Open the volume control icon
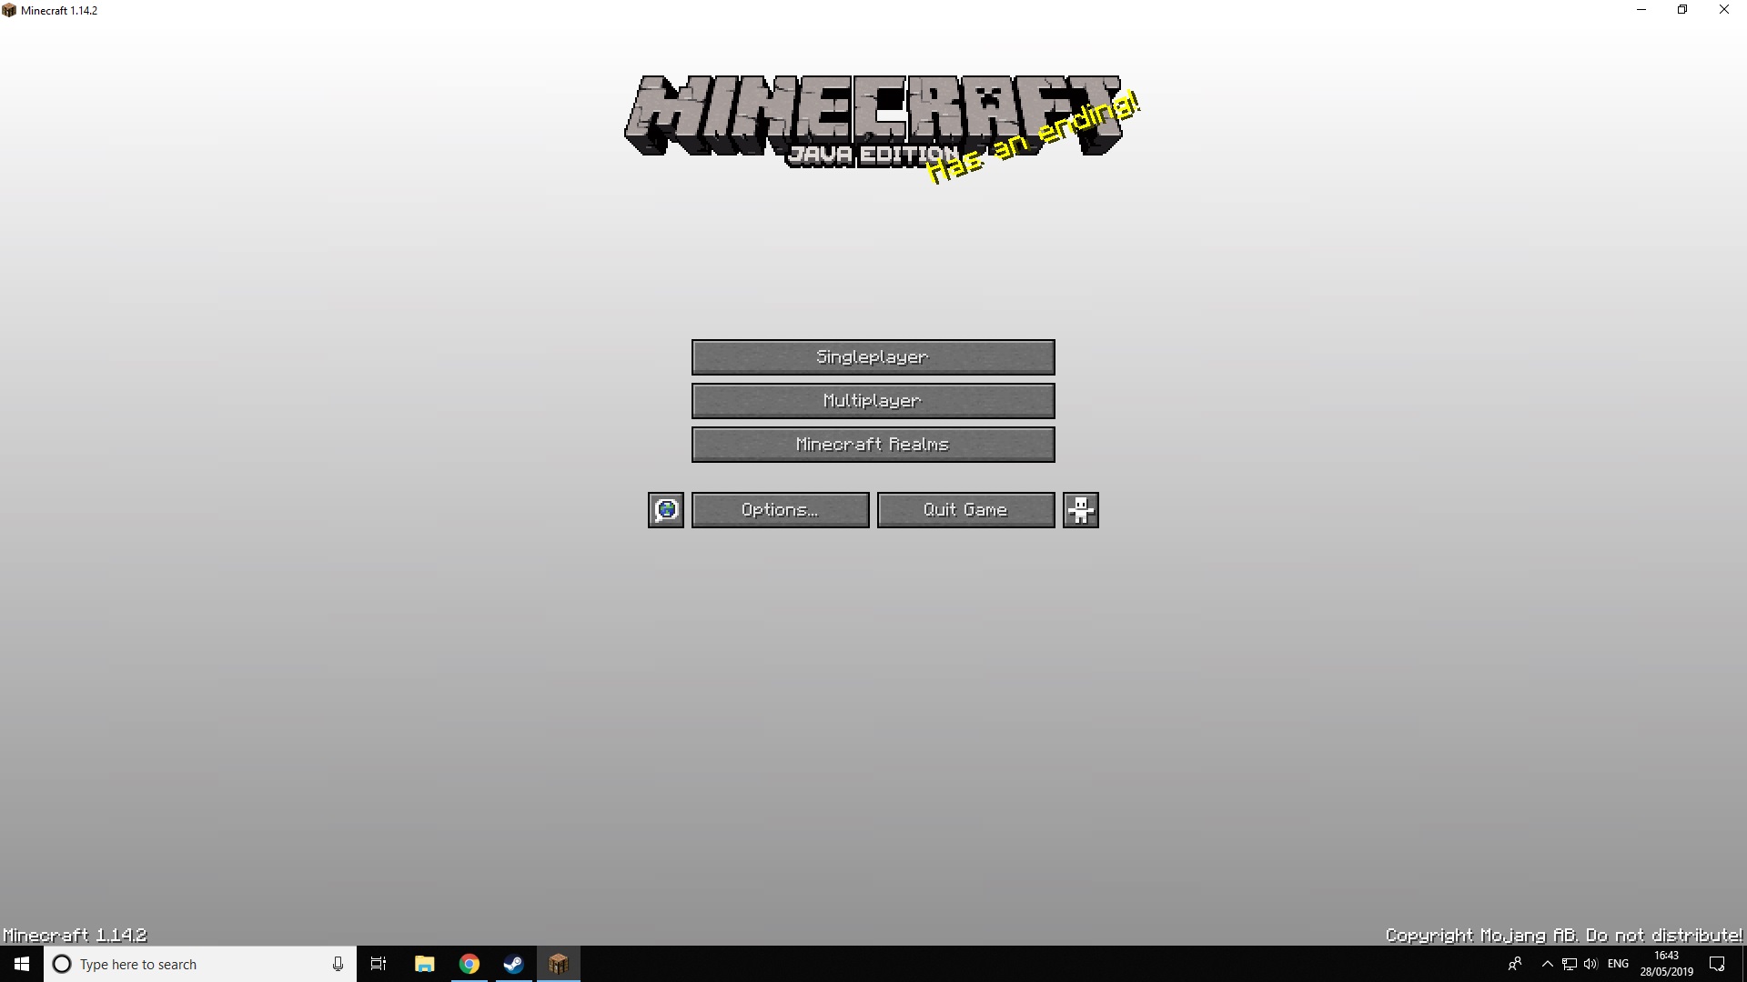 pyautogui.click(x=1590, y=964)
